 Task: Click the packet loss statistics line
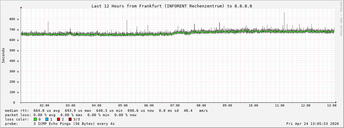[x=71, y=115]
